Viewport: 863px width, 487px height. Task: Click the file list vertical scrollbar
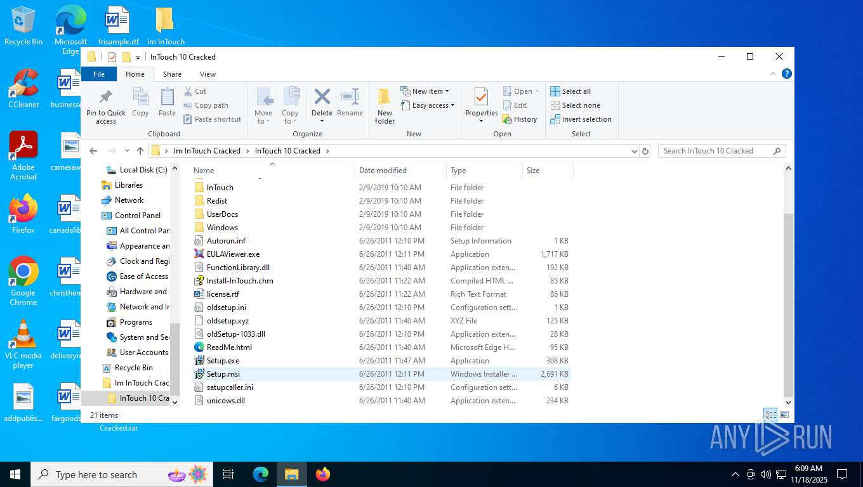click(789, 304)
